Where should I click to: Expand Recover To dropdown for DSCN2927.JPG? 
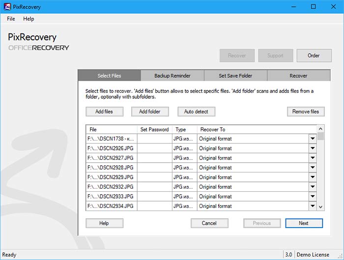(313, 158)
